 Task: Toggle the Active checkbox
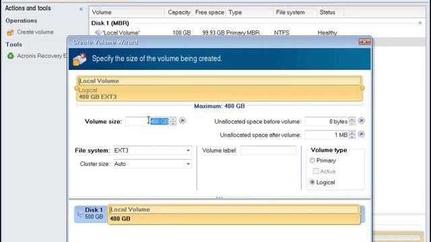point(316,171)
